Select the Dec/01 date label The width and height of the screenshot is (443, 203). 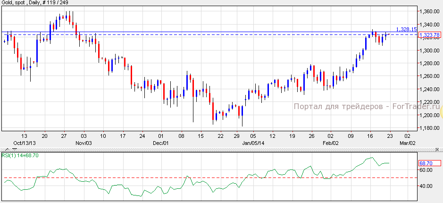(161, 143)
